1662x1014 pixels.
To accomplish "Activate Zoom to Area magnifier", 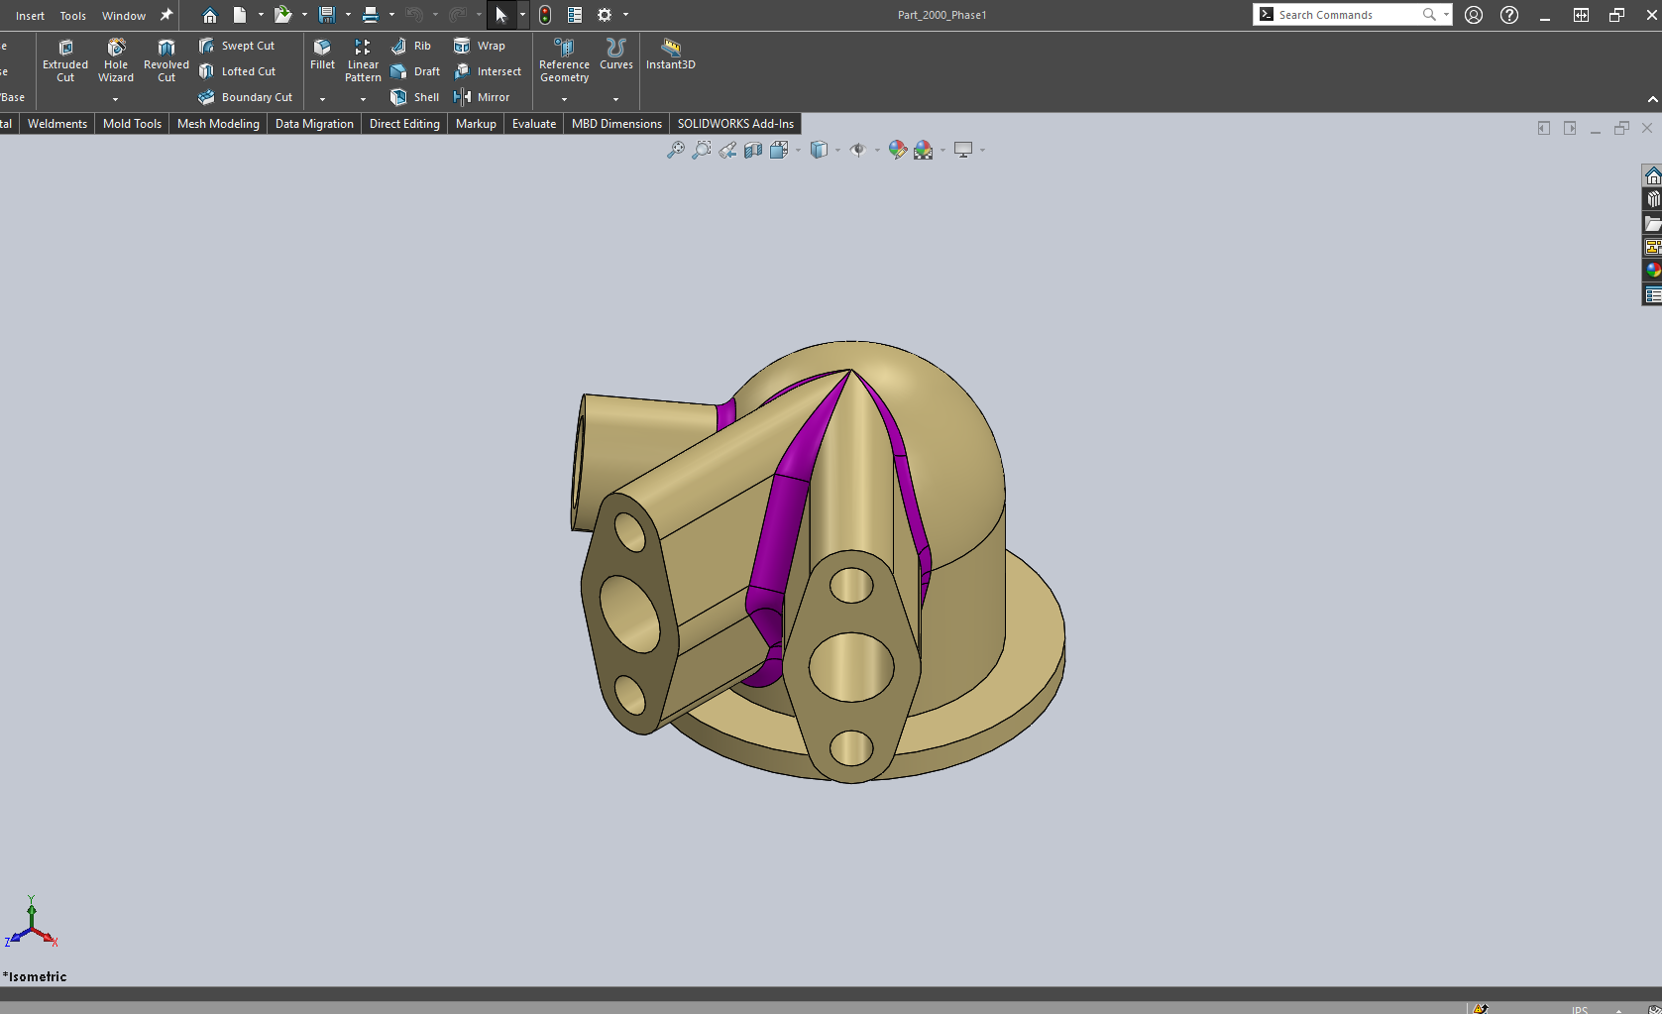I will (x=702, y=150).
